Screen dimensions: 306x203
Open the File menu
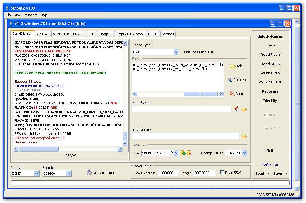8,15
